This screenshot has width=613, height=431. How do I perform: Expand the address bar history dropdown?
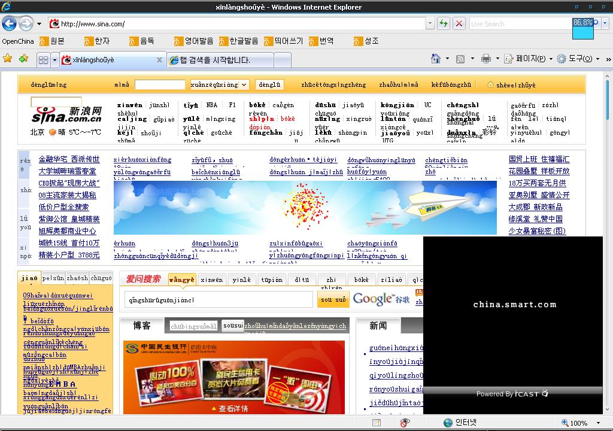click(430, 24)
